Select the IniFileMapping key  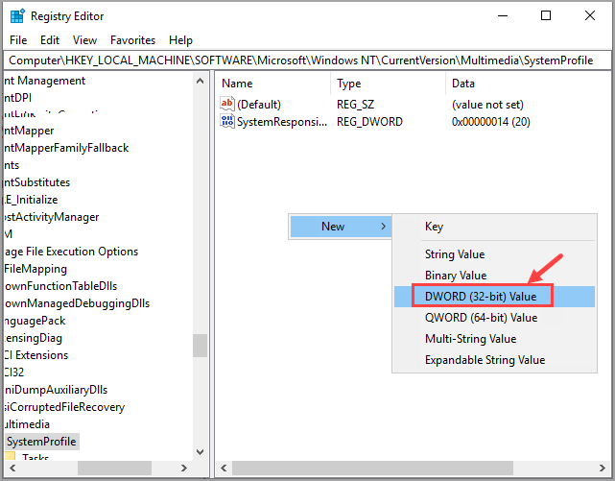click(35, 269)
